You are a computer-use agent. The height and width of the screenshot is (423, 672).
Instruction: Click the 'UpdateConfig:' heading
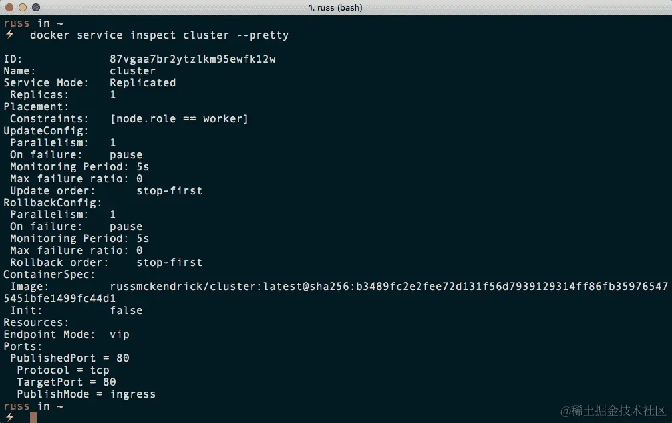[46, 131]
